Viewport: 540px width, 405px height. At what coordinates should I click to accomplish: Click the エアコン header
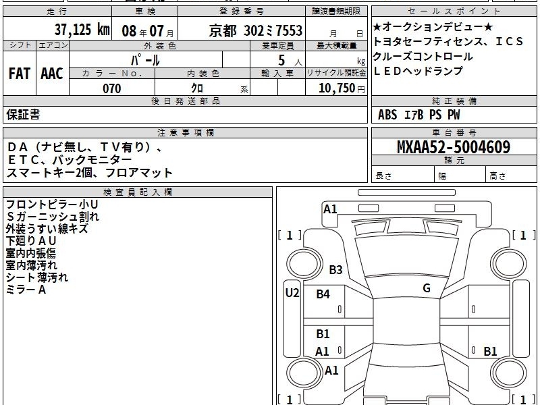pos(53,45)
